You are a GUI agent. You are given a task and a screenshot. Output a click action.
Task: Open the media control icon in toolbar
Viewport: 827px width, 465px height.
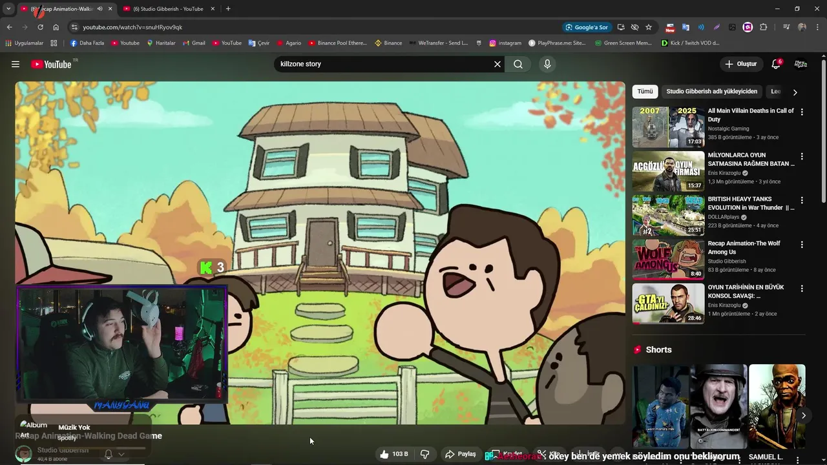pyautogui.click(x=786, y=27)
